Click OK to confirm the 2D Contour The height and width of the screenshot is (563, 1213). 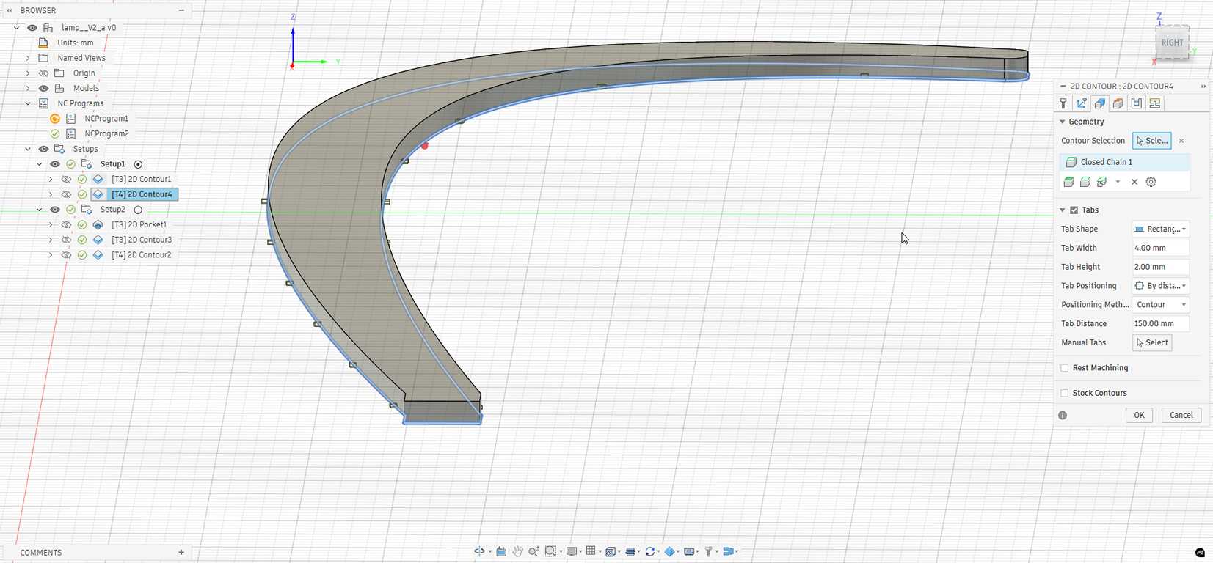pos(1139,415)
